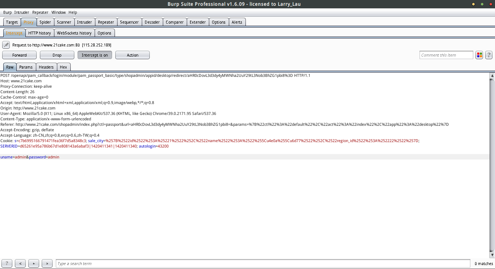
Task: Click the Cookie header line
Action: 210,141
